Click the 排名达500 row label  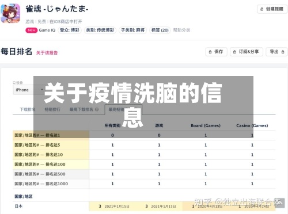coord(51,174)
